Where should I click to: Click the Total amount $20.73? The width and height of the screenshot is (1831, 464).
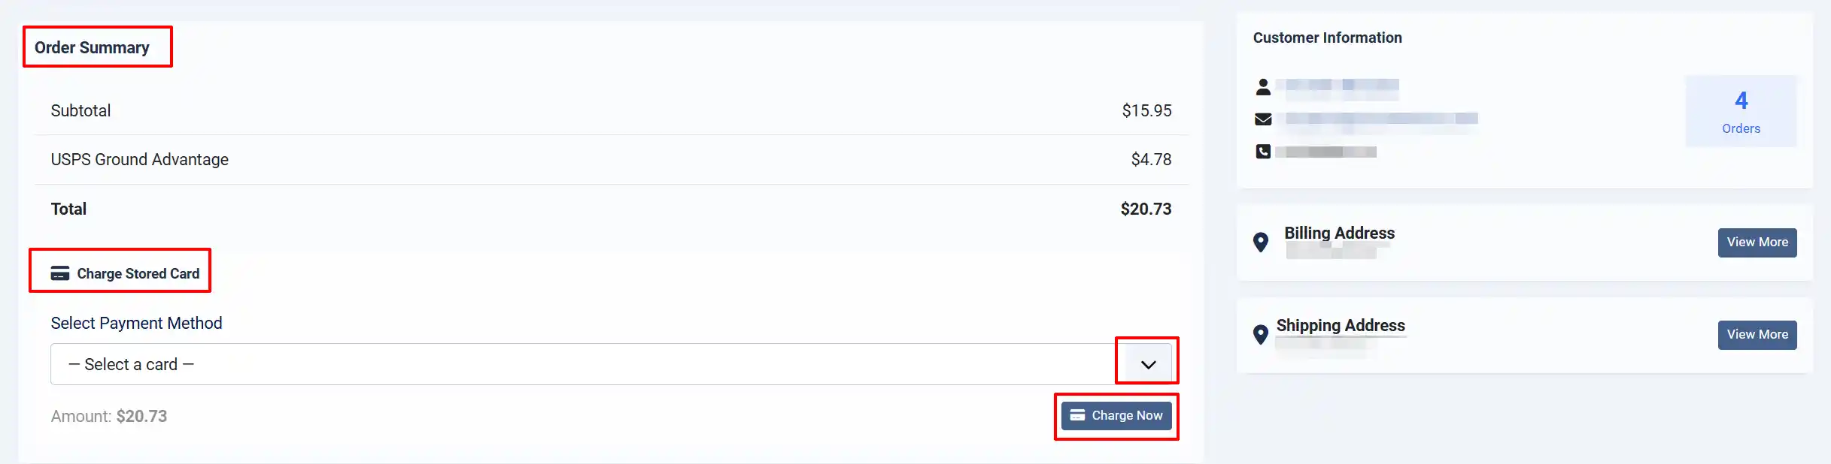coord(1146,209)
